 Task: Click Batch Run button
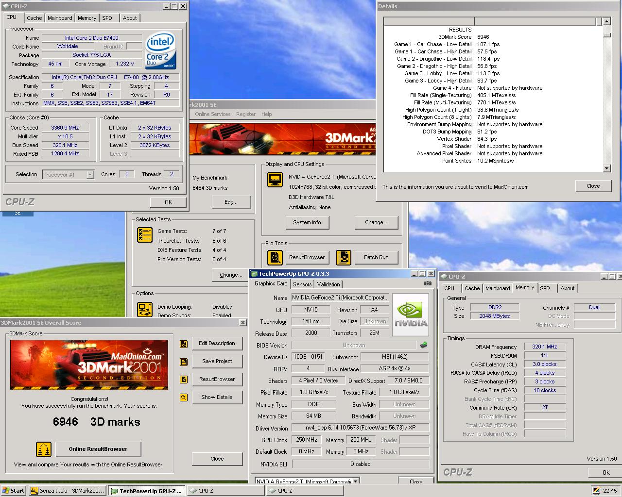[x=376, y=258]
